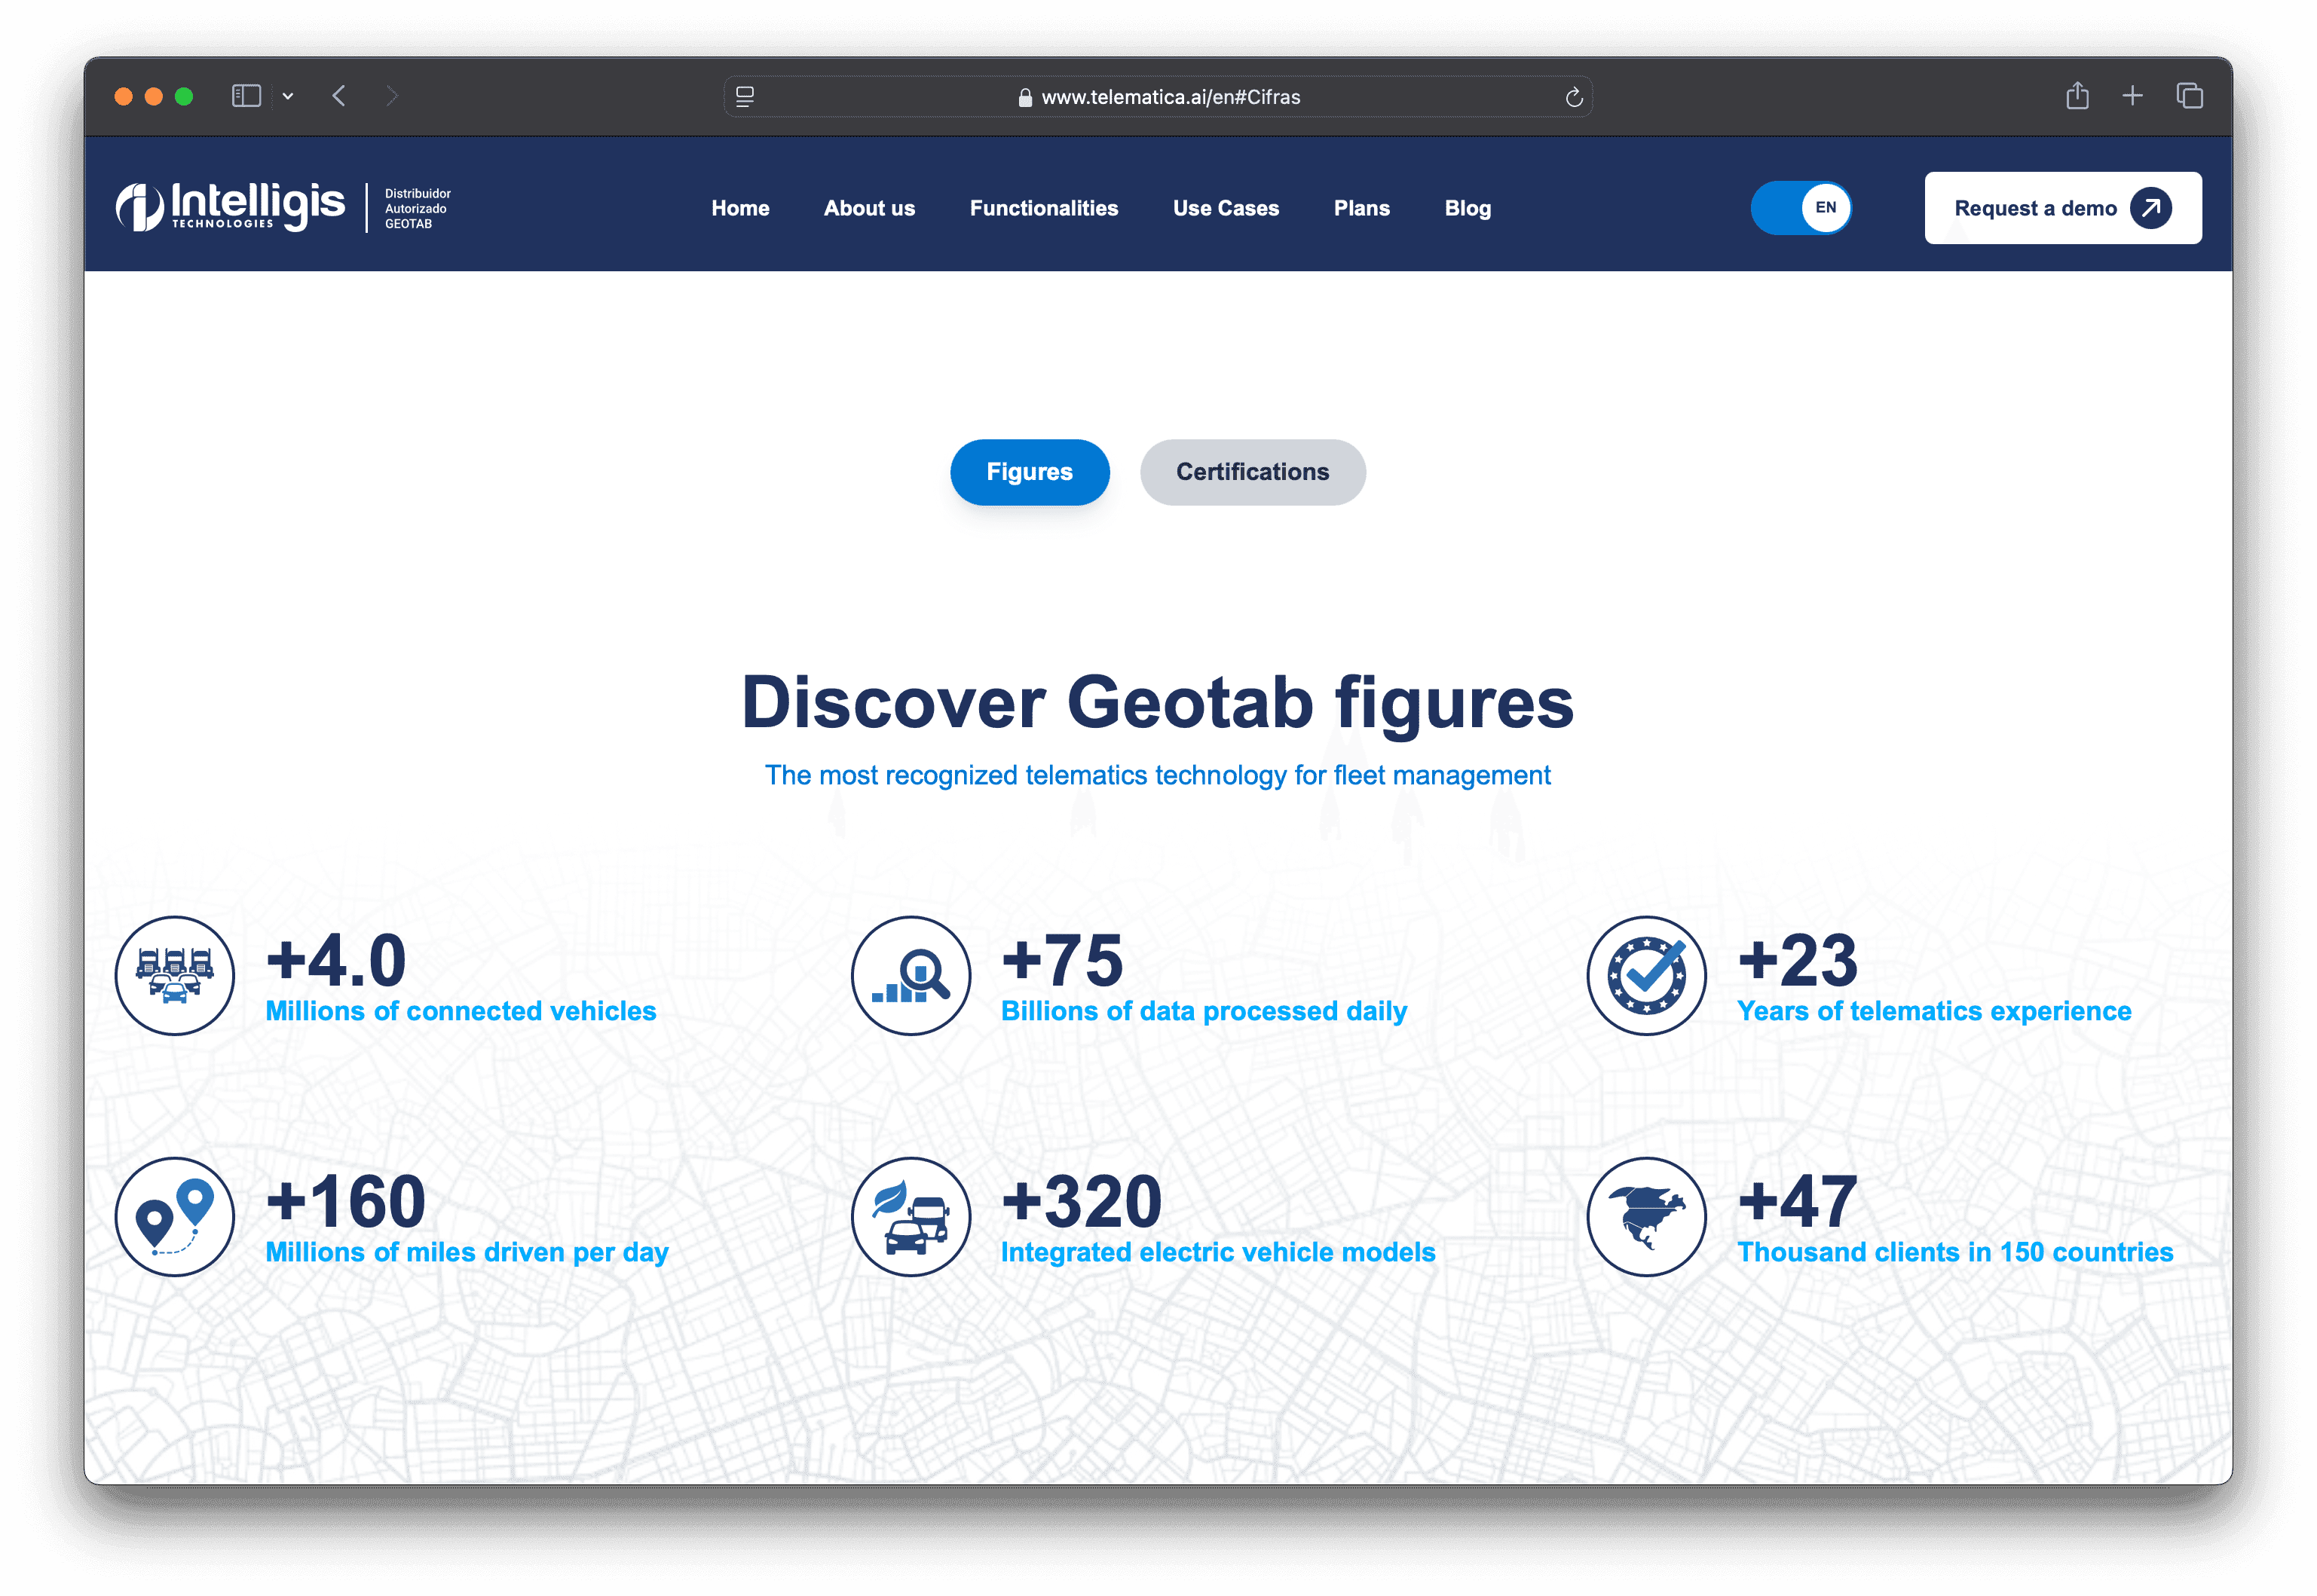Click "Integrated electric vehicle models" text
The width and height of the screenshot is (2317, 1596).
(1218, 1252)
